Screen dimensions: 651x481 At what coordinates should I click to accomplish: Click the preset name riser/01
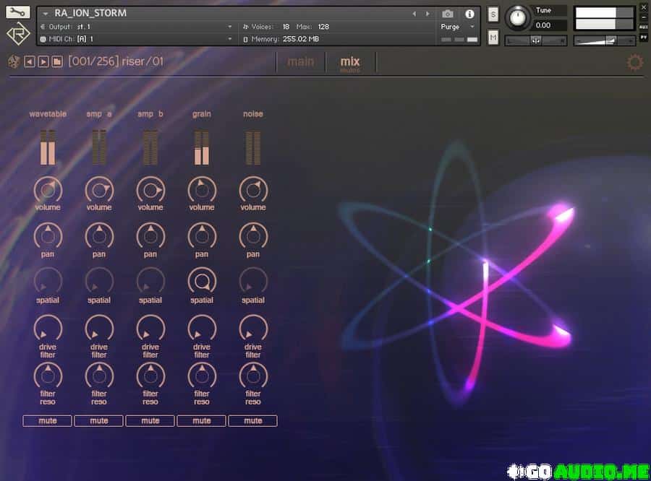point(142,61)
